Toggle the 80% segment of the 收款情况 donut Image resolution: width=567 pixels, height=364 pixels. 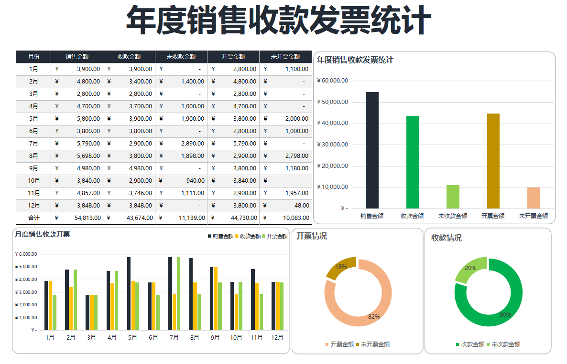tap(504, 315)
